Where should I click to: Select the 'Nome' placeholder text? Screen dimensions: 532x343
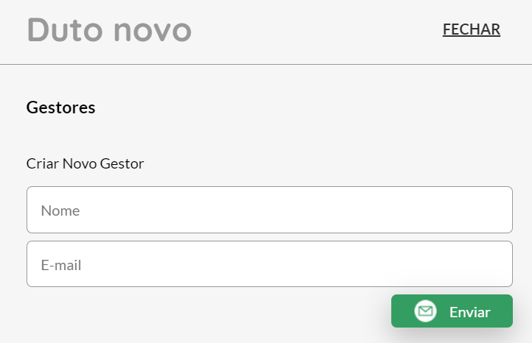click(60, 211)
